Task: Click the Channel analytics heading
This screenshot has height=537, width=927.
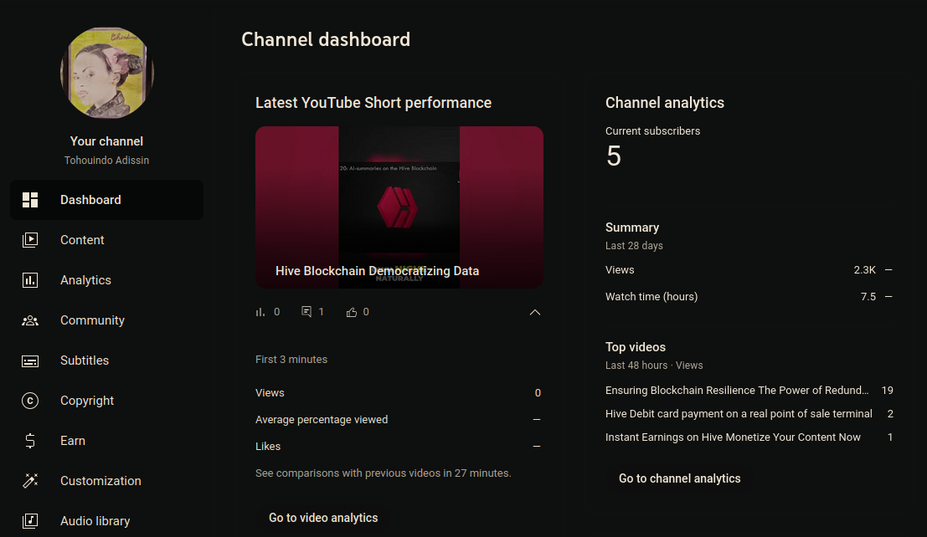Action: pos(665,103)
